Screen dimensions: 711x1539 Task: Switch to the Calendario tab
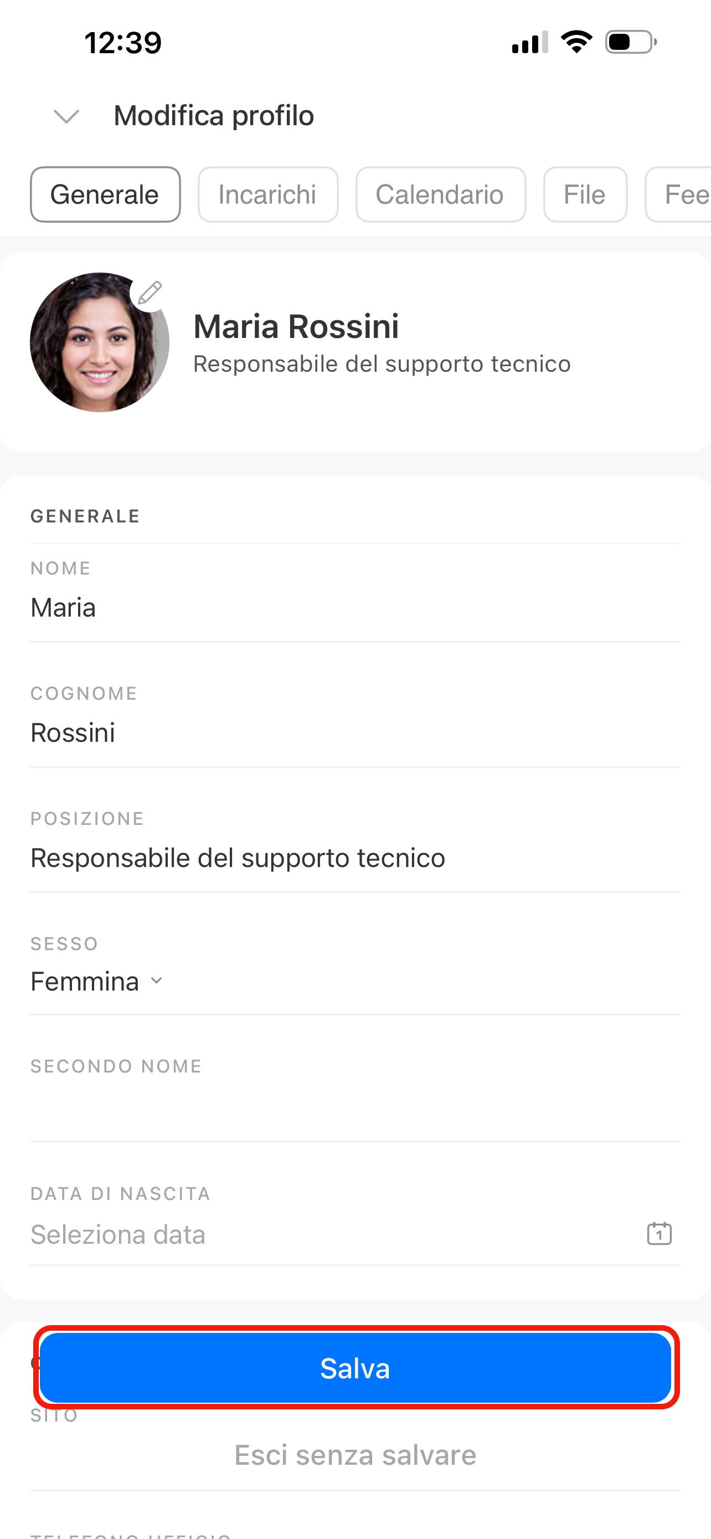(441, 195)
